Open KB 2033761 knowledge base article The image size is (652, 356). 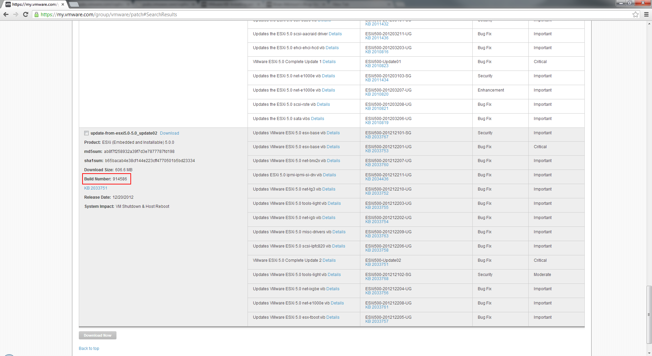point(377,307)
